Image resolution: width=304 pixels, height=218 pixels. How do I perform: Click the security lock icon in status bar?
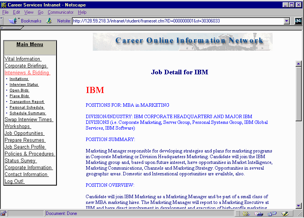click(x=3, y=213)
